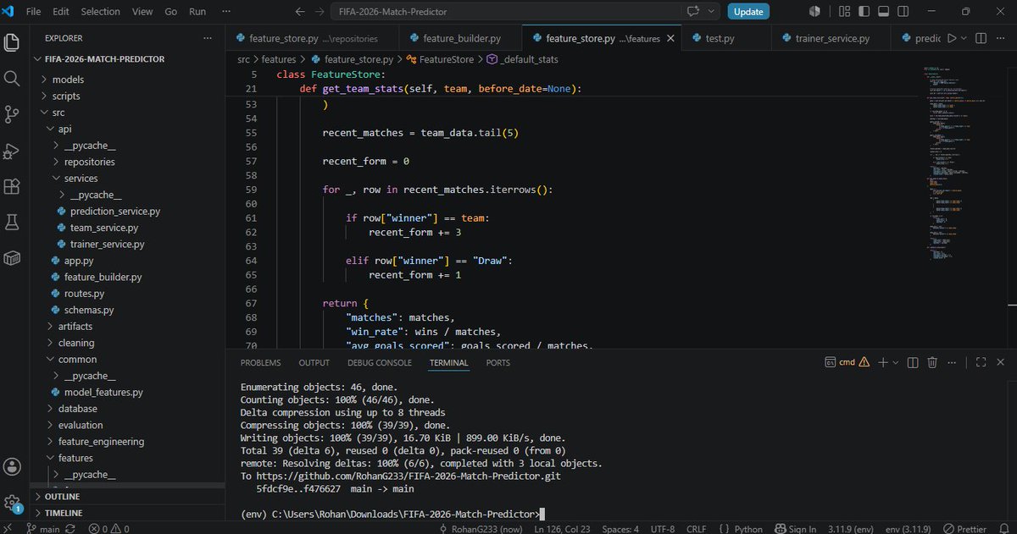This screenshot has height=534, width=1017.
Task: Split the terminal pane
Action: tap(913, 362)
